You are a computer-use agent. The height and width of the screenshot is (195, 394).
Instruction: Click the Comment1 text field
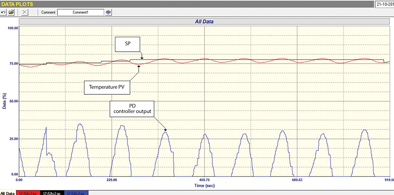(x=80, y=12)
